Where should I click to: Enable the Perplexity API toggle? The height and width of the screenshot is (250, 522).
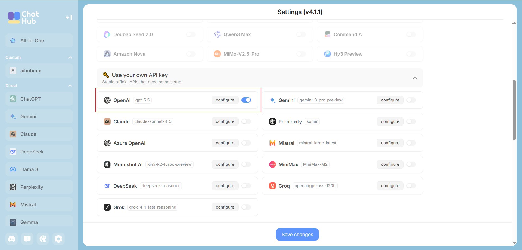pyautogui.click(x=411, y=121)
